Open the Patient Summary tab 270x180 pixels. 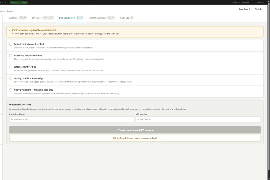coord(102,18)
